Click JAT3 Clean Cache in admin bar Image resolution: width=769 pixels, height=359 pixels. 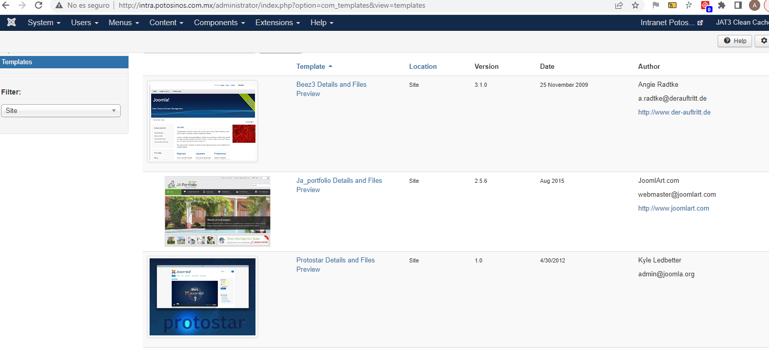pos(742,23)
